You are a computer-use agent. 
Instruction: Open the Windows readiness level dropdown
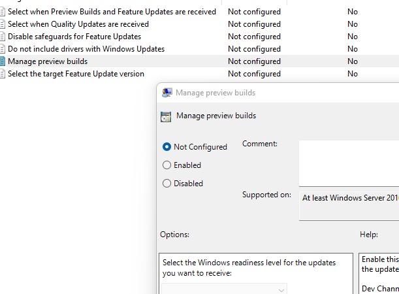coord(225,289)
